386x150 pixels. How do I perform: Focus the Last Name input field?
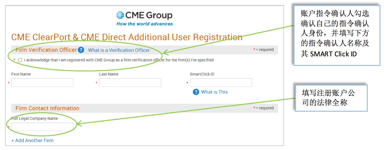[x=130, y=83]
